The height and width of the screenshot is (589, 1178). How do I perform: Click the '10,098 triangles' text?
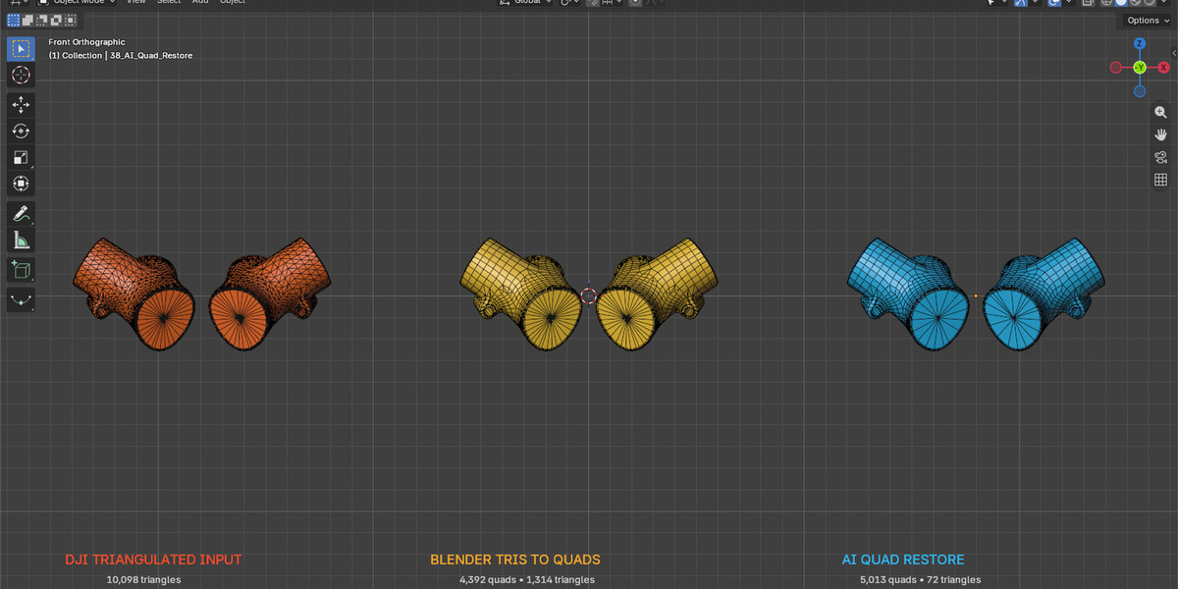pos(143,580)
